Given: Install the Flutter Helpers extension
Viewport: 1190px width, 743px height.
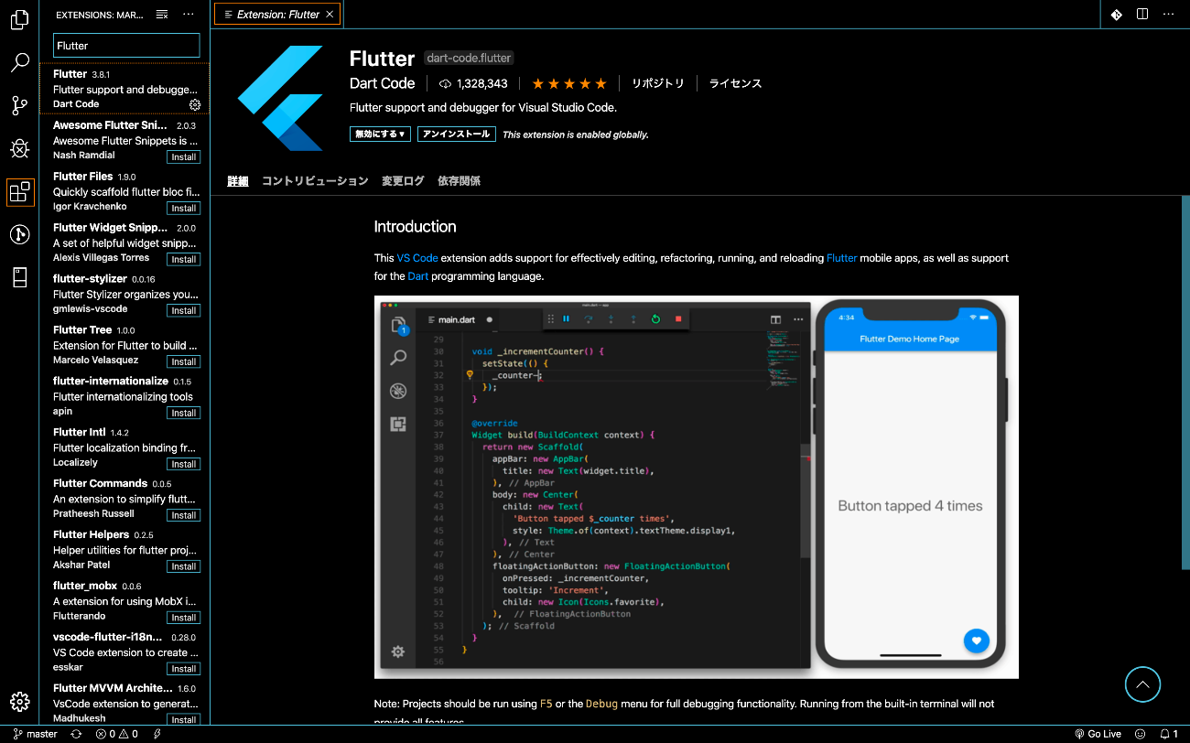Looking at the screenshot, I should (184, 567).
